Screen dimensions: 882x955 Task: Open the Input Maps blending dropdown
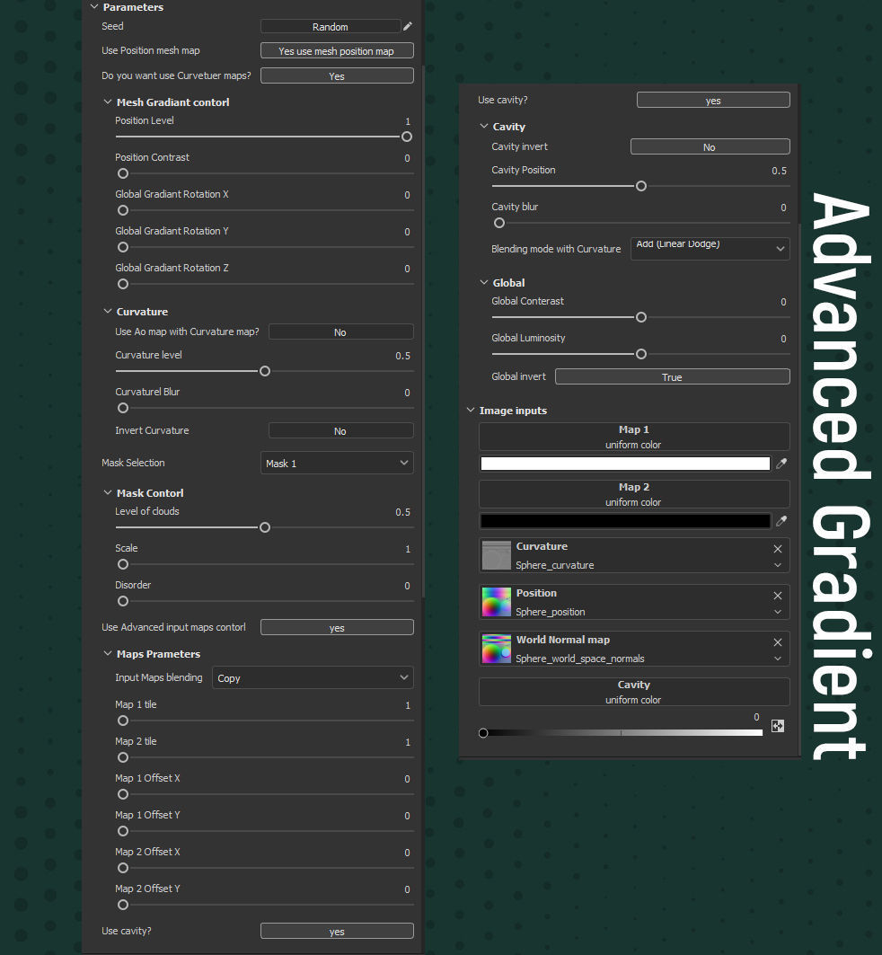pyautogui.click(x=313, y=678)
